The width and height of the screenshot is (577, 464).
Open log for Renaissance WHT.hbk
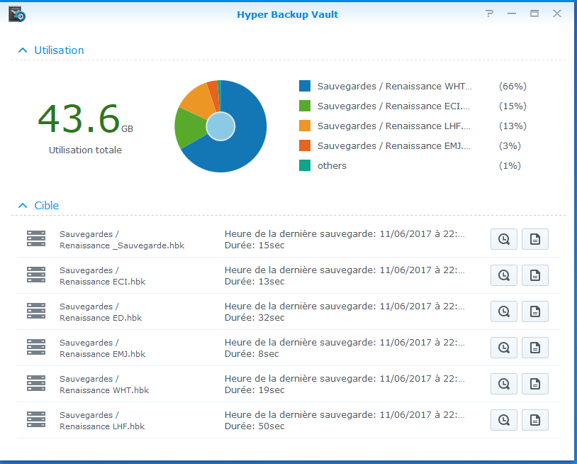pos(535,384)
